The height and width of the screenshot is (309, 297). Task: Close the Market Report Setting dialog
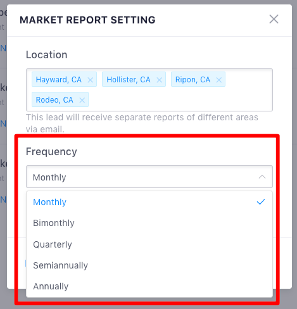274,19
